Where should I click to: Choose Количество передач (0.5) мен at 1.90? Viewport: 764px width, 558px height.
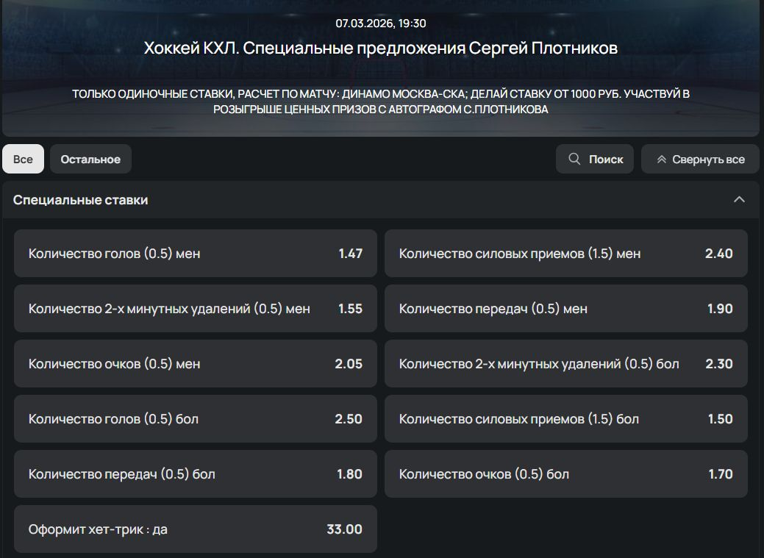pyautogui.click(x=565, y=309)
